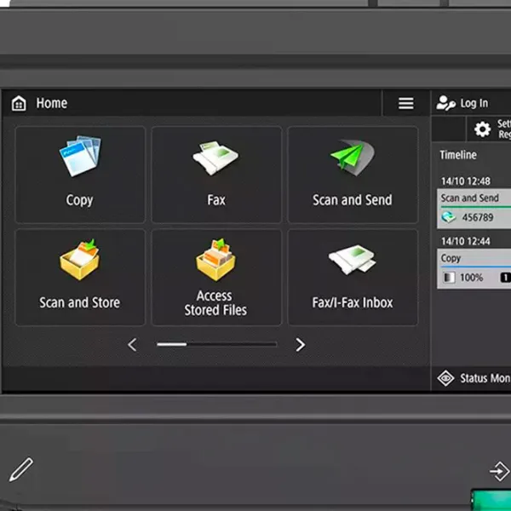Open Scan and Send

(x=353, y=175)
